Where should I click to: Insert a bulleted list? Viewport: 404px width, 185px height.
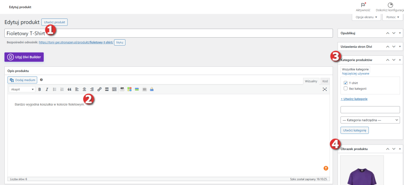[x=54, y=90]
